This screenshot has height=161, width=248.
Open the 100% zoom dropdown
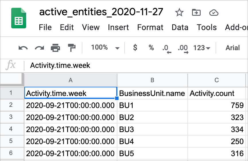point(105,48)
